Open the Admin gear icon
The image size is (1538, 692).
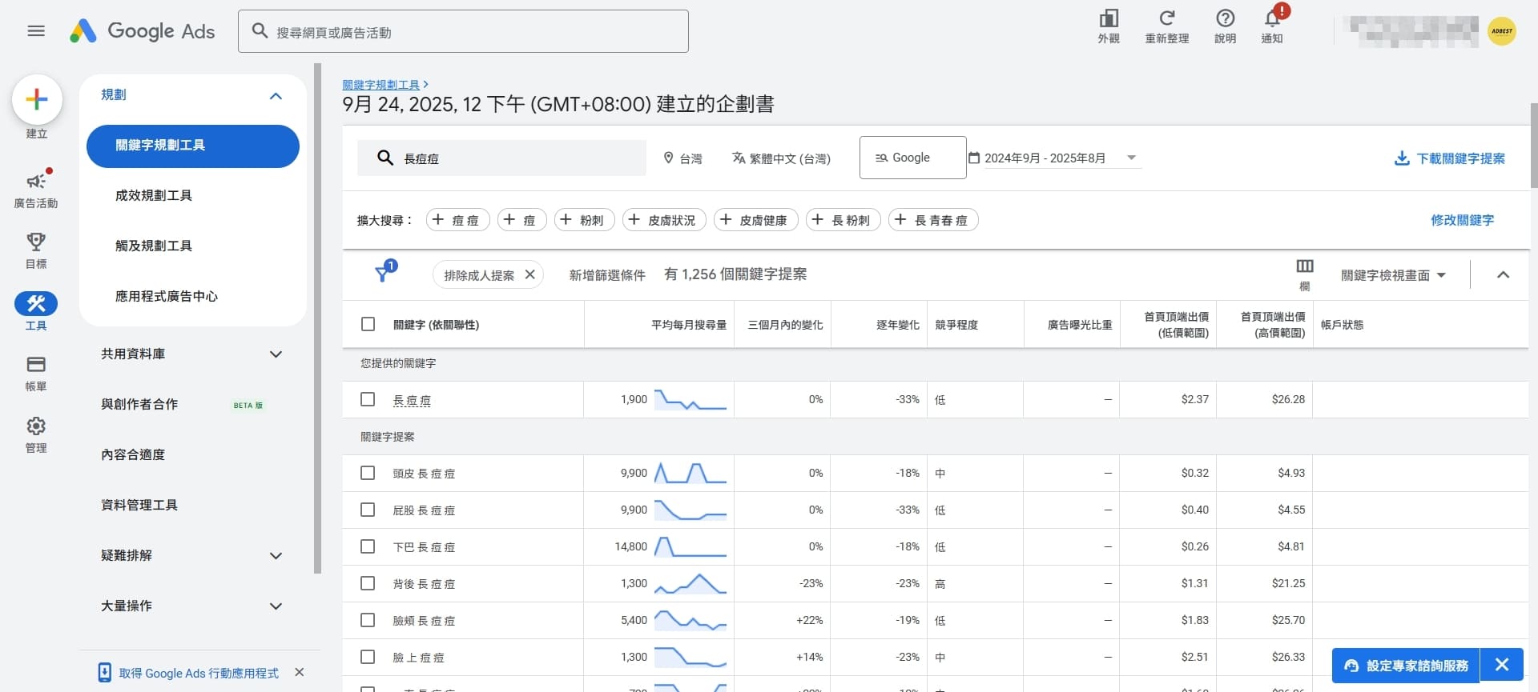(x=36, y=426)
